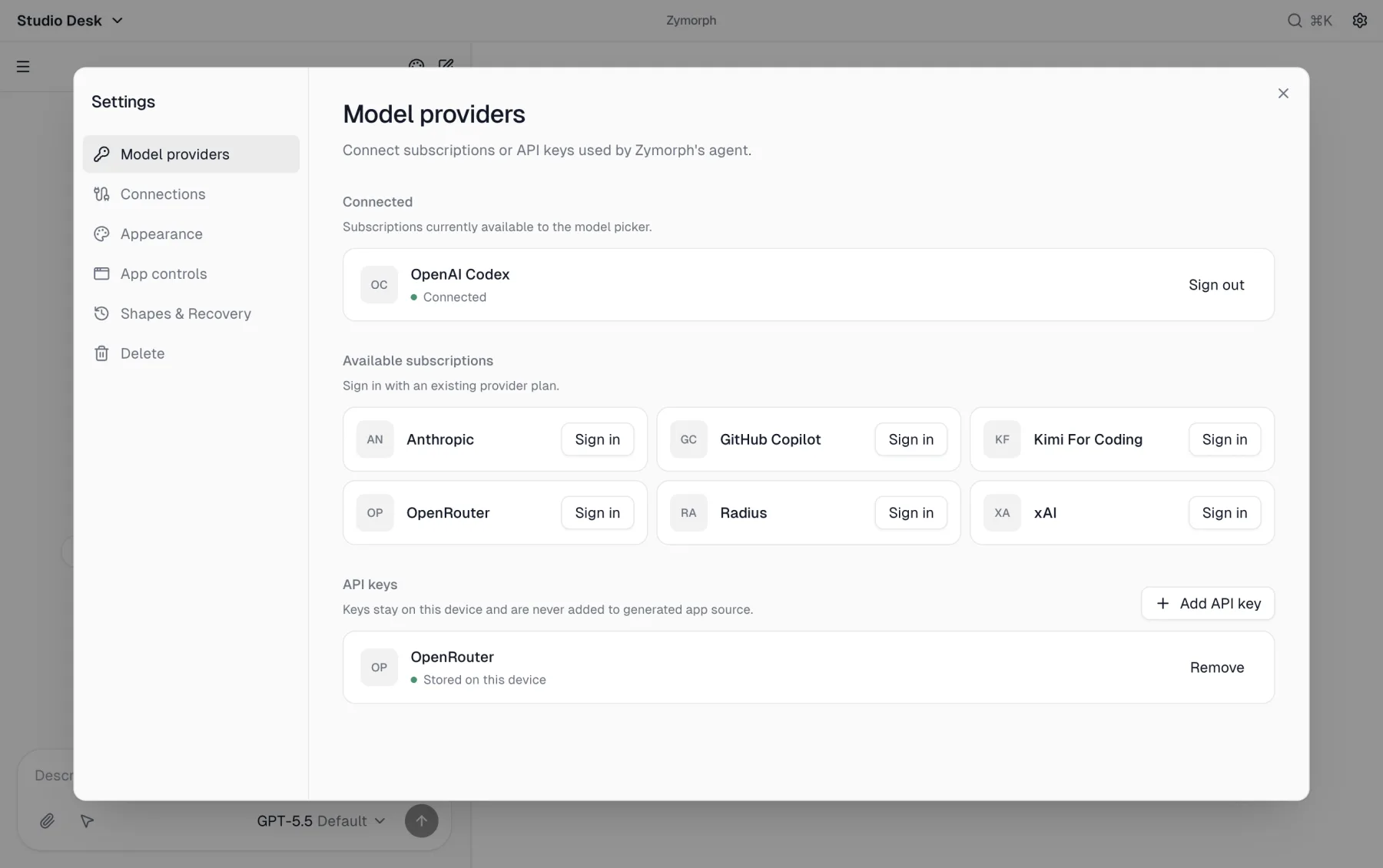Click the key icon beside Model providers
The width and height of the screenshot is (1383, 868).
click(101, 154)
